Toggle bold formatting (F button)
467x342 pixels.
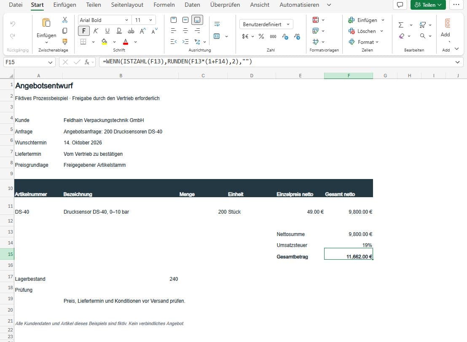pyautogui.click(x=84, y=31)
